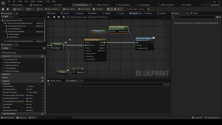Open the Hide Unrelated options menu
Viewport: 222px width, 125px height.
click(59, 9)
